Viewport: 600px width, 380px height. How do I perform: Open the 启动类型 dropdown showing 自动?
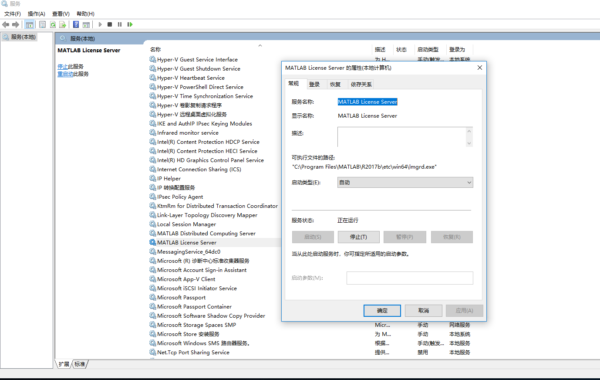pos(405,183)
